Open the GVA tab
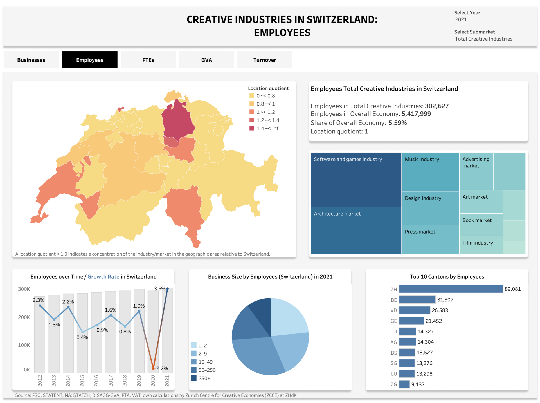540x403 pixels. coord(206,60)
